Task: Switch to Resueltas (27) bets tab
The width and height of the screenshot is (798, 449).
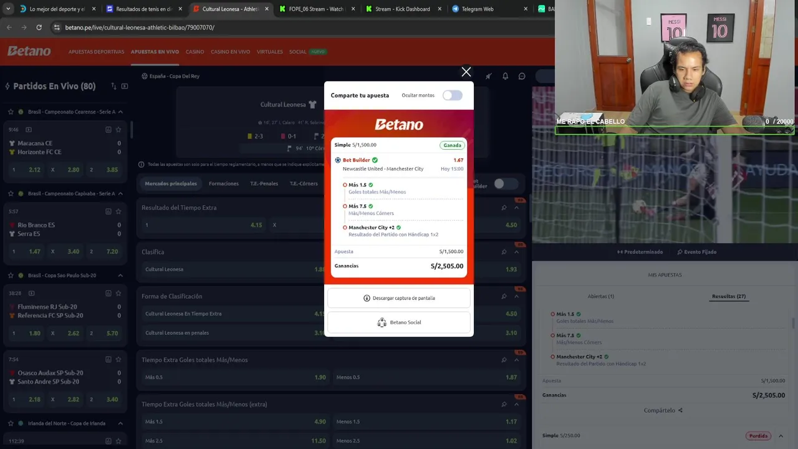Action: tap(728, 296)
